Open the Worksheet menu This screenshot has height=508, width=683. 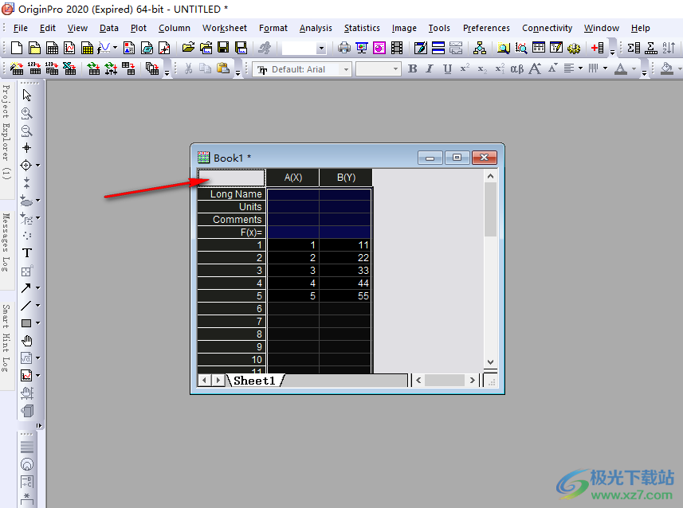pos(224,28)
